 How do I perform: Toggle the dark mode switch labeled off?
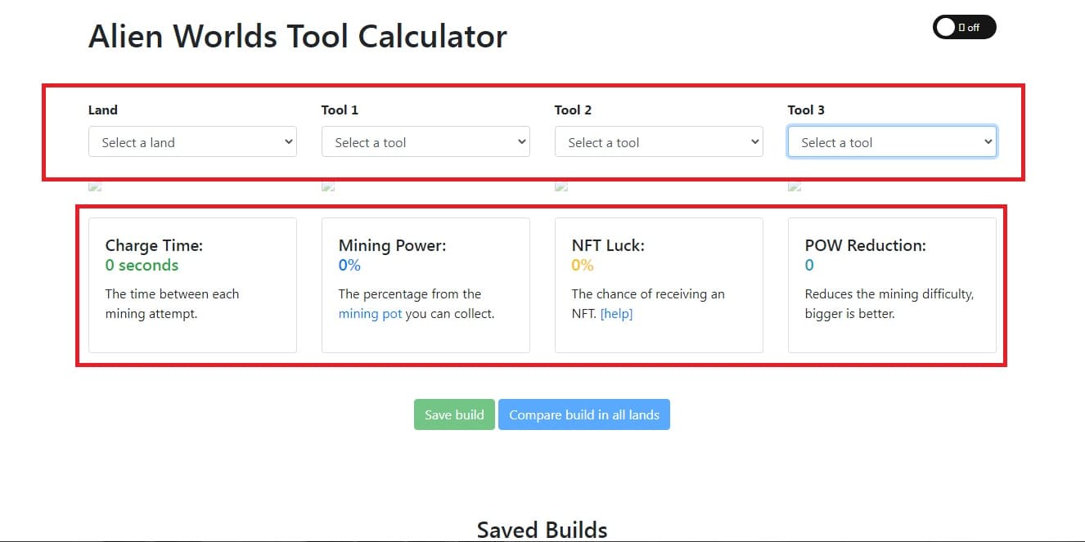click(964, 27)
